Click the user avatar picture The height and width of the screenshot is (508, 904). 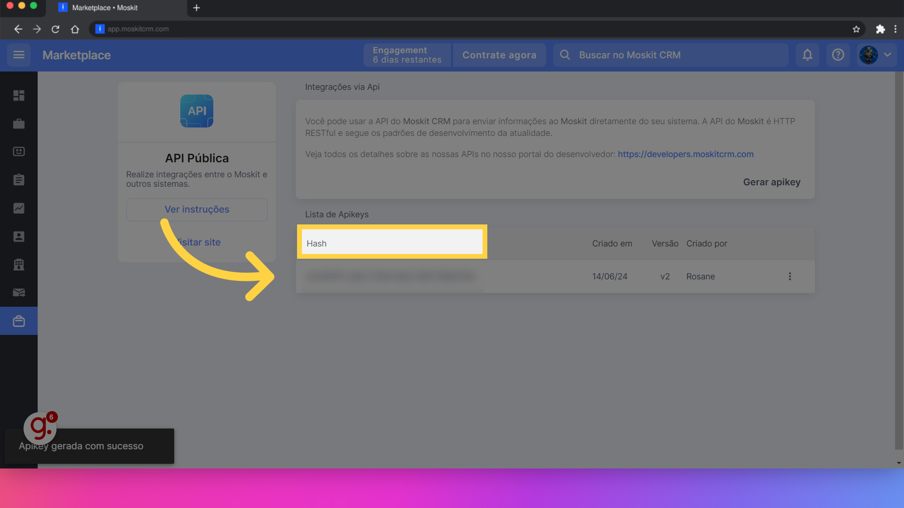tap(869, 55)
